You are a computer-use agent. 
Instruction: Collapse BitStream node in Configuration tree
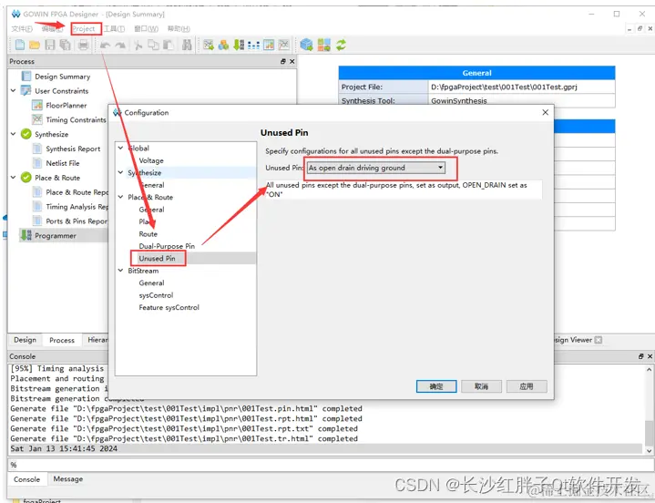120,271
